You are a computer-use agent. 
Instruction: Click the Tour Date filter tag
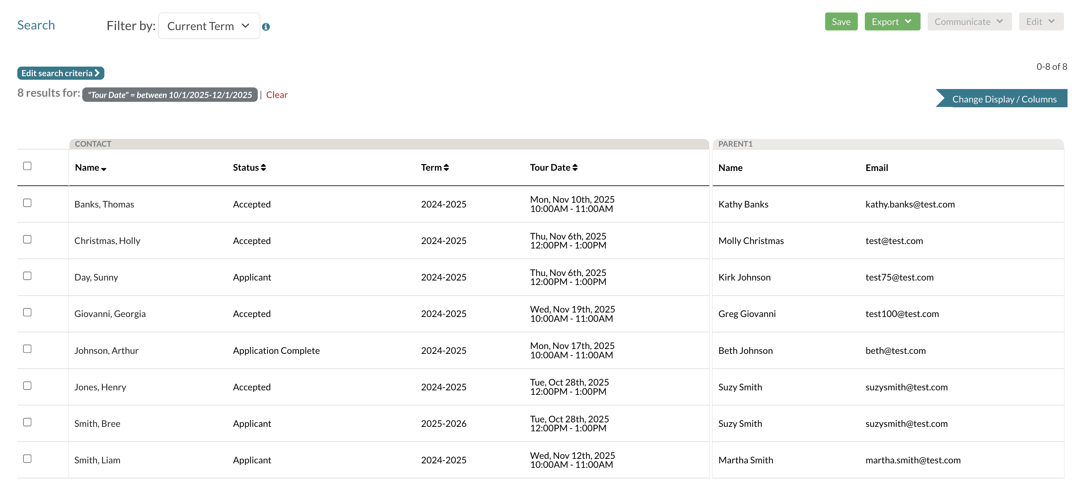tap(170, 95)
